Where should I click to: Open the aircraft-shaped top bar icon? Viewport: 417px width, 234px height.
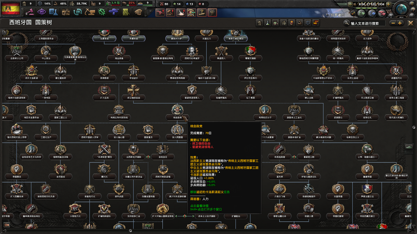pyautogui.click(x=114, y=12)
